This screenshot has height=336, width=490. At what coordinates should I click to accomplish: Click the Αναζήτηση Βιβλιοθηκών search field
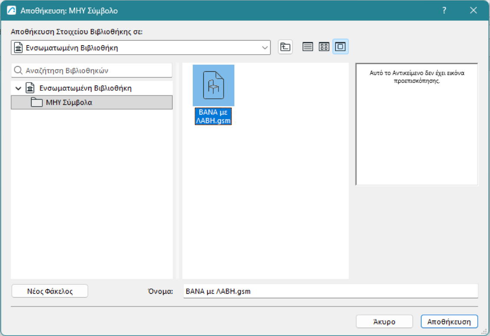(x=92, y=71)
